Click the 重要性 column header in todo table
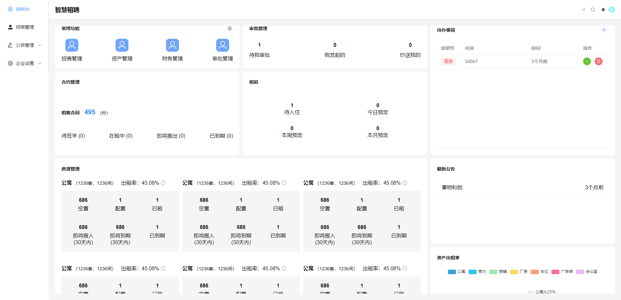This screenshot has width=621, height=300. 448,48
